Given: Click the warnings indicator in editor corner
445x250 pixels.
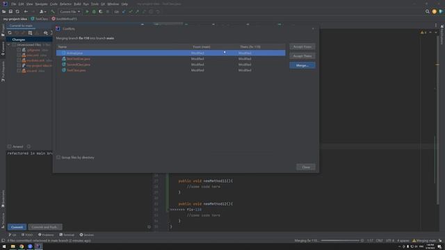Looking at the screenshot, I should (x=423, y=33).
